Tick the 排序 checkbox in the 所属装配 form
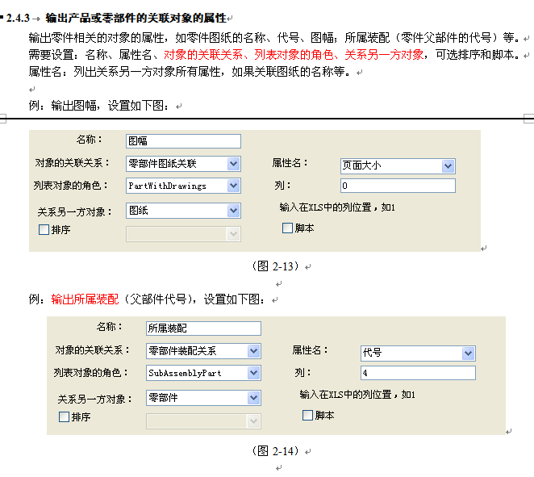The width and height of the screenshot is (534, 477). click(65, 417)
